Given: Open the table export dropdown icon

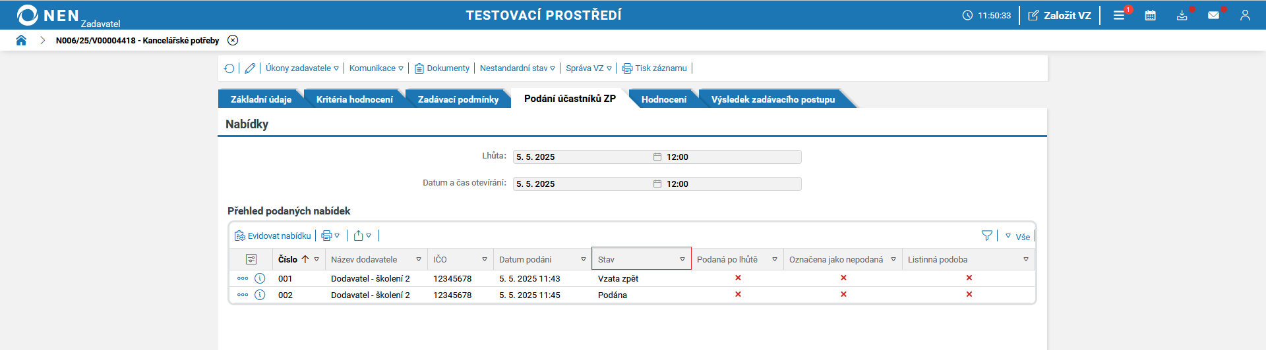Looking at the screenshot, I should (363, 236).
